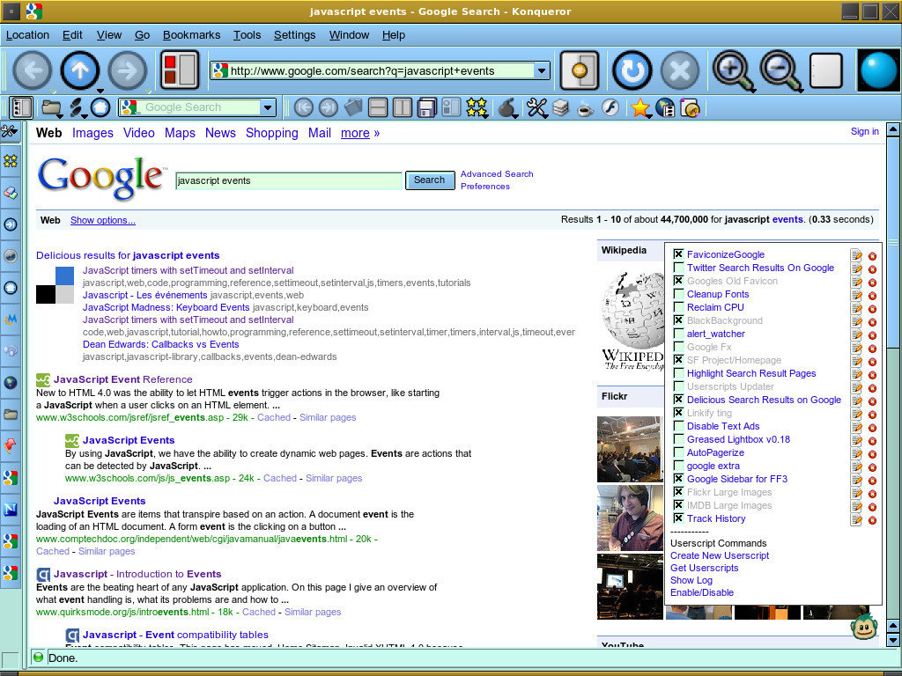
Task: Uncheck the FaviconizeGoogle script checkbox
Action: point(679,254)
